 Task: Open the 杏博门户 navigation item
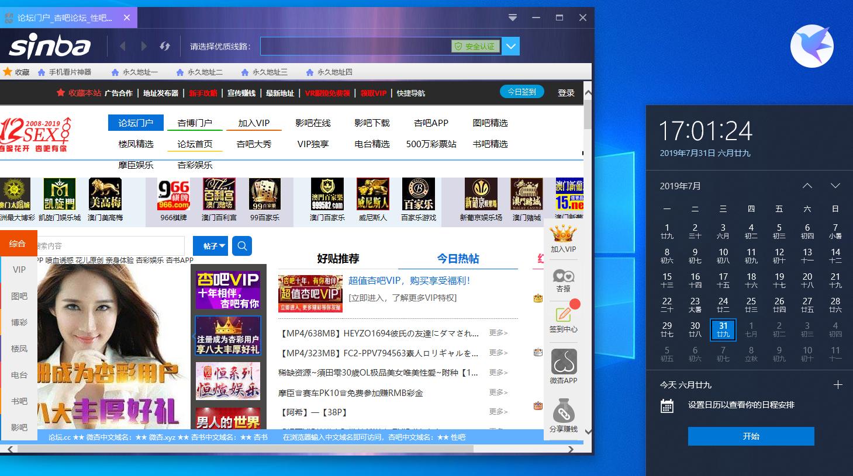click(x=195, y=123)
